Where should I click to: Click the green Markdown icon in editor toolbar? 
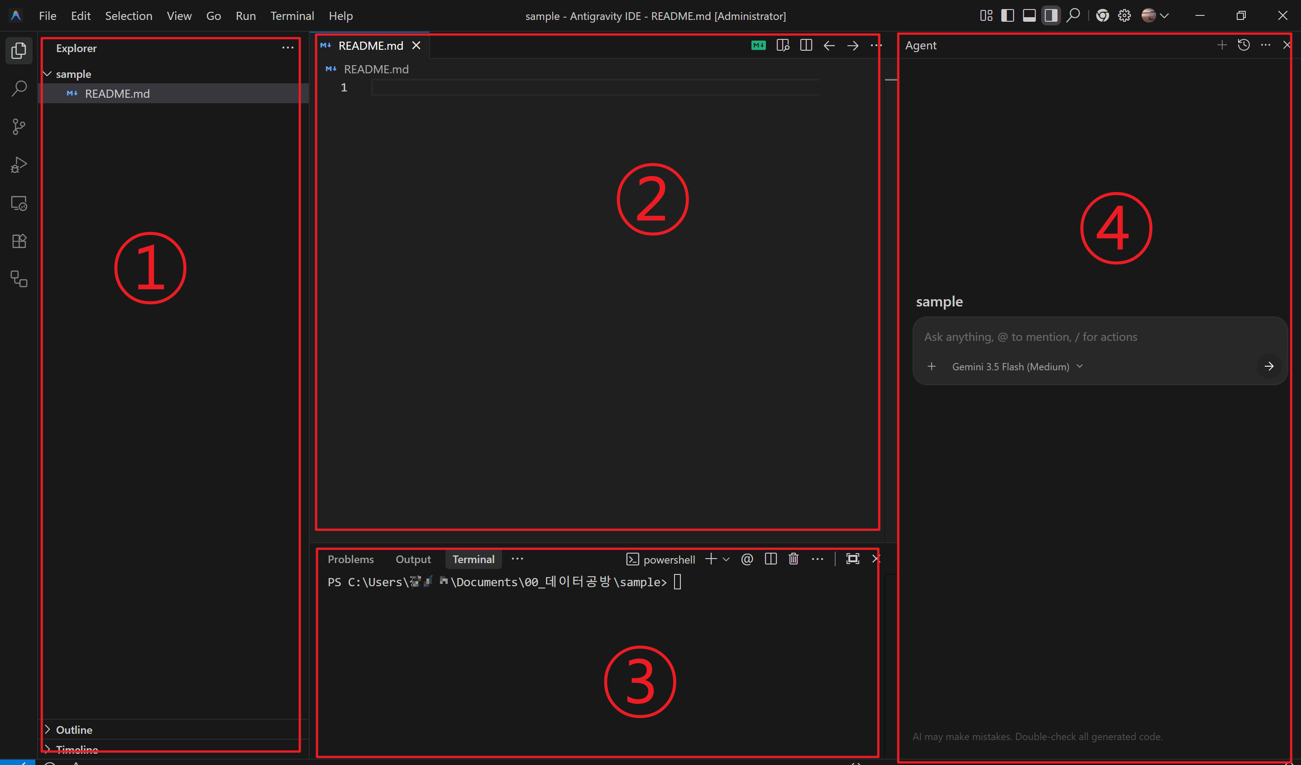pos(758,45)
